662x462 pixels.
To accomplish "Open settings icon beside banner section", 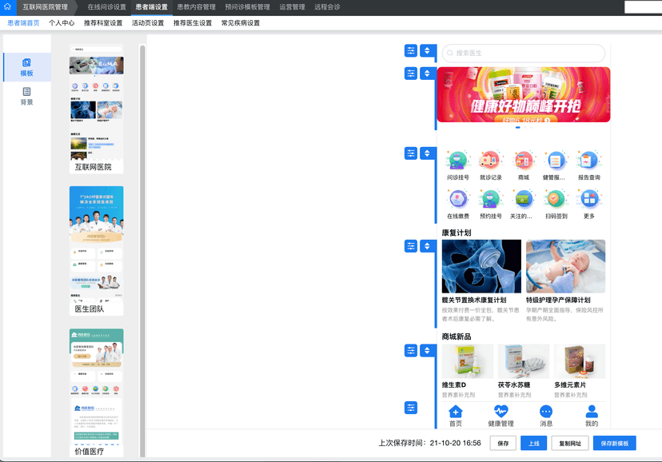I will (x=411, y=74).
